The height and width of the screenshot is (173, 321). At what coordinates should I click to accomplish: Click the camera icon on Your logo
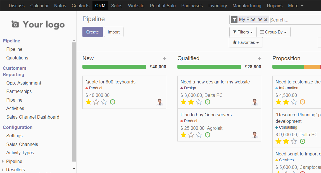click(15, 25)
